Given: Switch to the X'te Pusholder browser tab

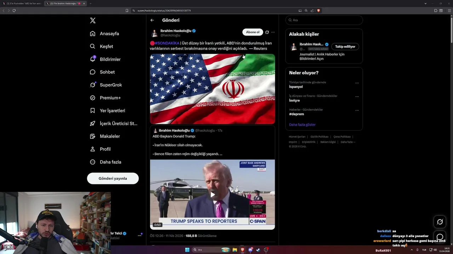Looking at the screenshot, I should click(x=23, y=4).
